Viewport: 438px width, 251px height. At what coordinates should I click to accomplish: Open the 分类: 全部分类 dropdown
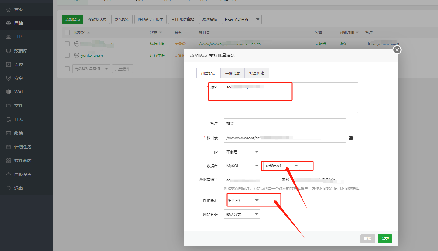click(x=242, y=19)
